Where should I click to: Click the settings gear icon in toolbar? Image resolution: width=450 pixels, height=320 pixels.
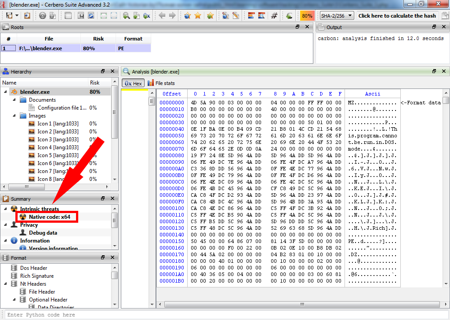(43, 16)
